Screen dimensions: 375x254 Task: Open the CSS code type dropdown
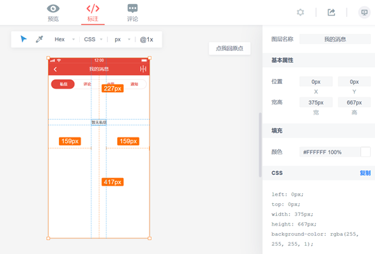coord(93,39)
